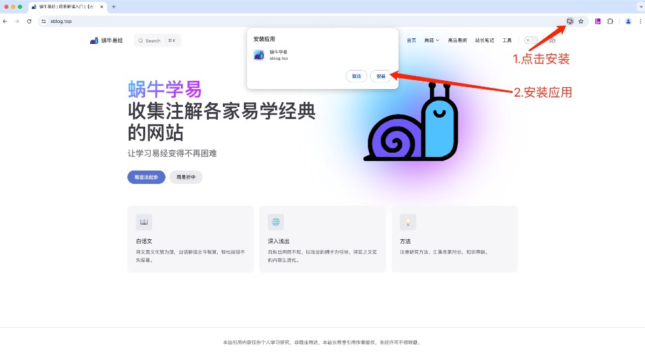The width and height of the screenshot is (645, 357).
Task: Click the 蜗牛易经 site title link
Action: [112, 40]
